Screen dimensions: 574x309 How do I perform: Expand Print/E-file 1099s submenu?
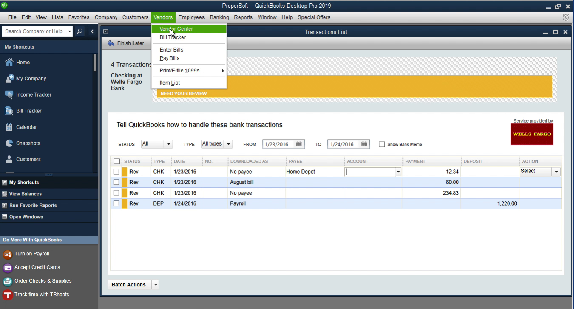point(189,71)
